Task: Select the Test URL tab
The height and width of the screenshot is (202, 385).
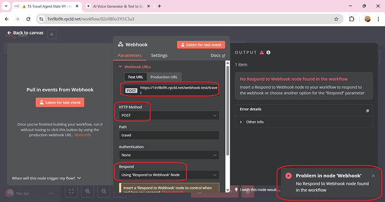Action: click(135, 77)
